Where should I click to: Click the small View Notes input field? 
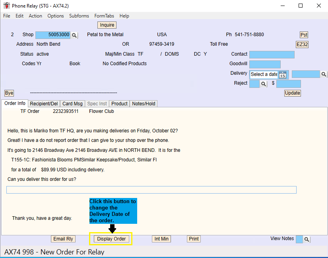pyautogui.click(x=299, y=239)
